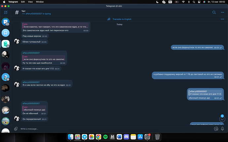Open Spotlight search in menu bar
The height and width of the screenshot is (142, 228).
tap(194, 2)
